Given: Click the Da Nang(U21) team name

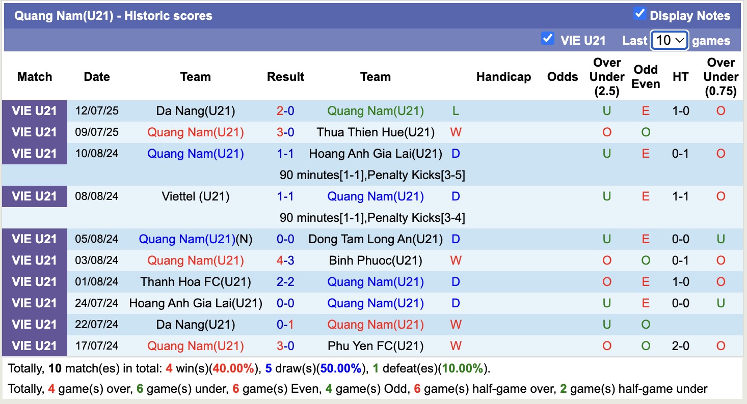Looking at the screenshot, I should [195, 110].
